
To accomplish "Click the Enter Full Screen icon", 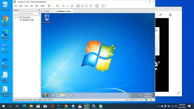I will pos(87,6).
